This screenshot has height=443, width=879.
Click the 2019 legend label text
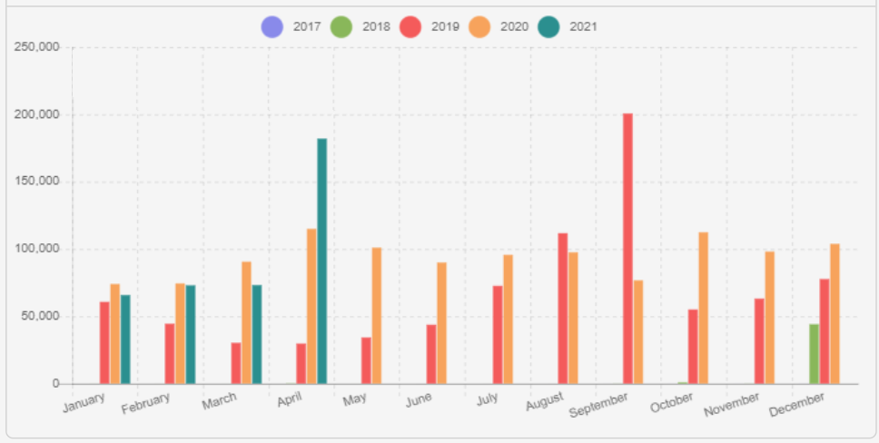tap(445, 27)
